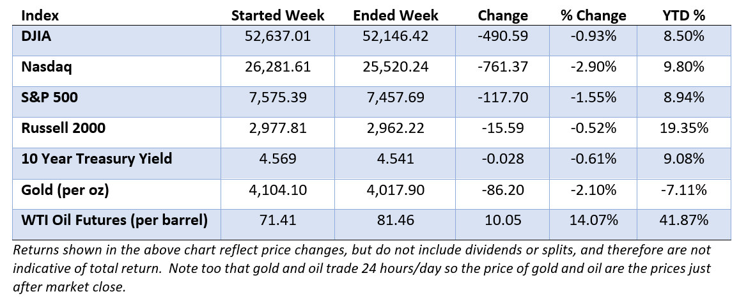Screen dimensions: 739x303
Task: Click the italic footnote about returns
Action: coord(362,268)
